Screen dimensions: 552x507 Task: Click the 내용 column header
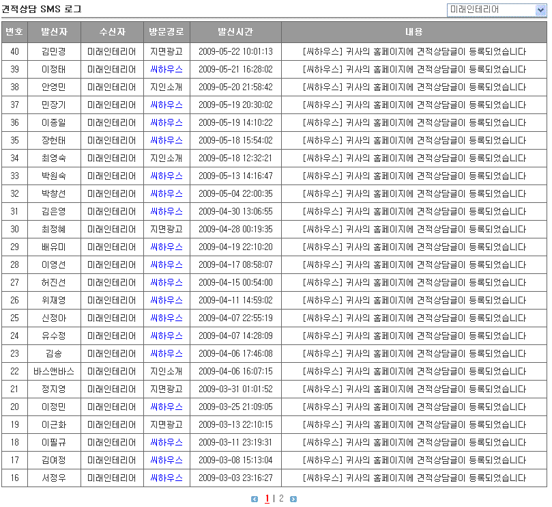click(x=414, y=32)
